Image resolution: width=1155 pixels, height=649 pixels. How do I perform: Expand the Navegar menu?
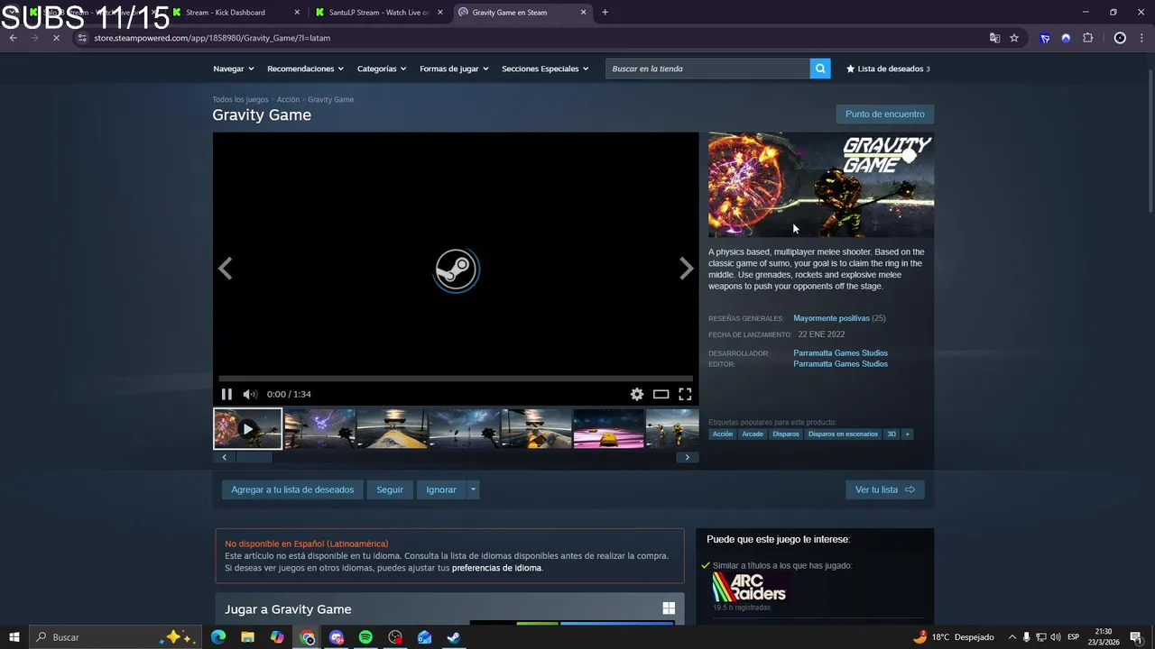[x=234, y=69]
